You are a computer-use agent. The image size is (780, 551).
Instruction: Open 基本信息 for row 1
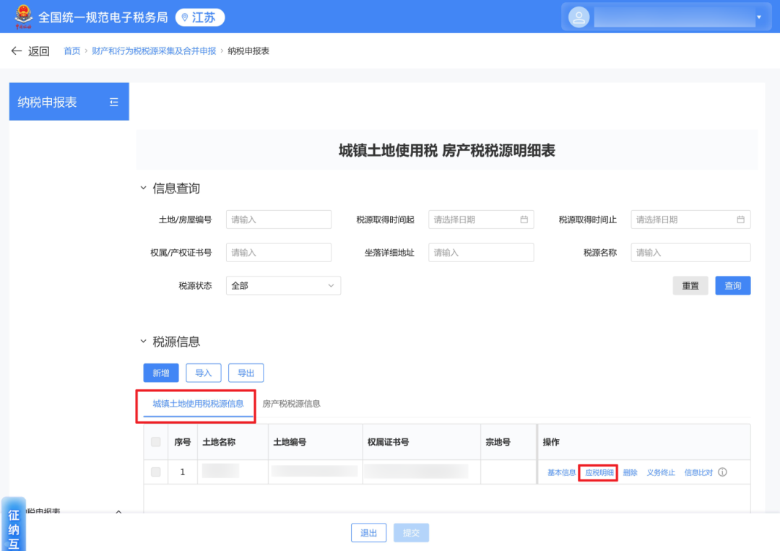[x=561, y=472]
